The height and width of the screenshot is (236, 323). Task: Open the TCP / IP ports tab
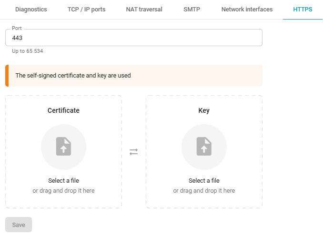(87, 10)
